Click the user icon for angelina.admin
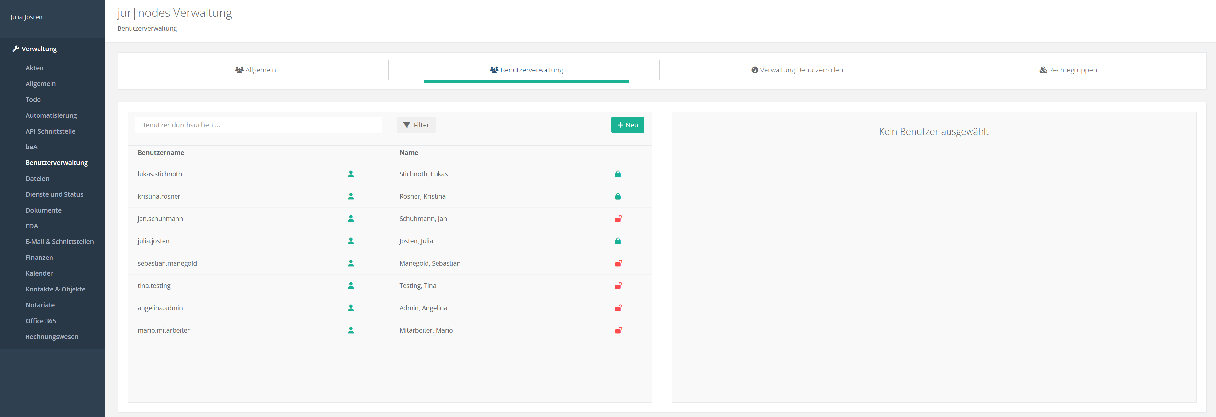 tap(351, 308)
